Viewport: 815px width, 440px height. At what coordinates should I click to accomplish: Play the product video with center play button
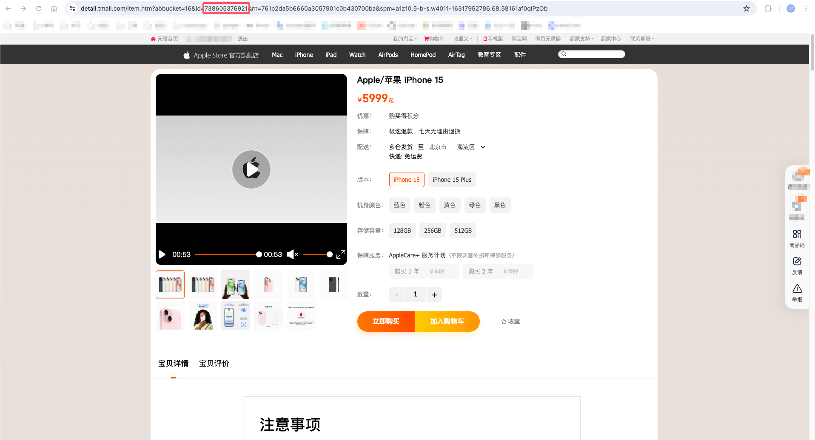(x=251, y=169)
